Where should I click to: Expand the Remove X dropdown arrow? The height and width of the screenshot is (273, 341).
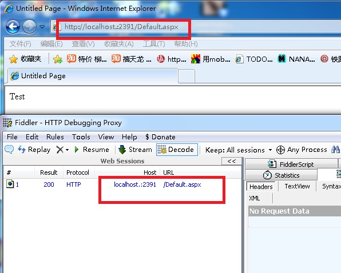tap(67, 150)
